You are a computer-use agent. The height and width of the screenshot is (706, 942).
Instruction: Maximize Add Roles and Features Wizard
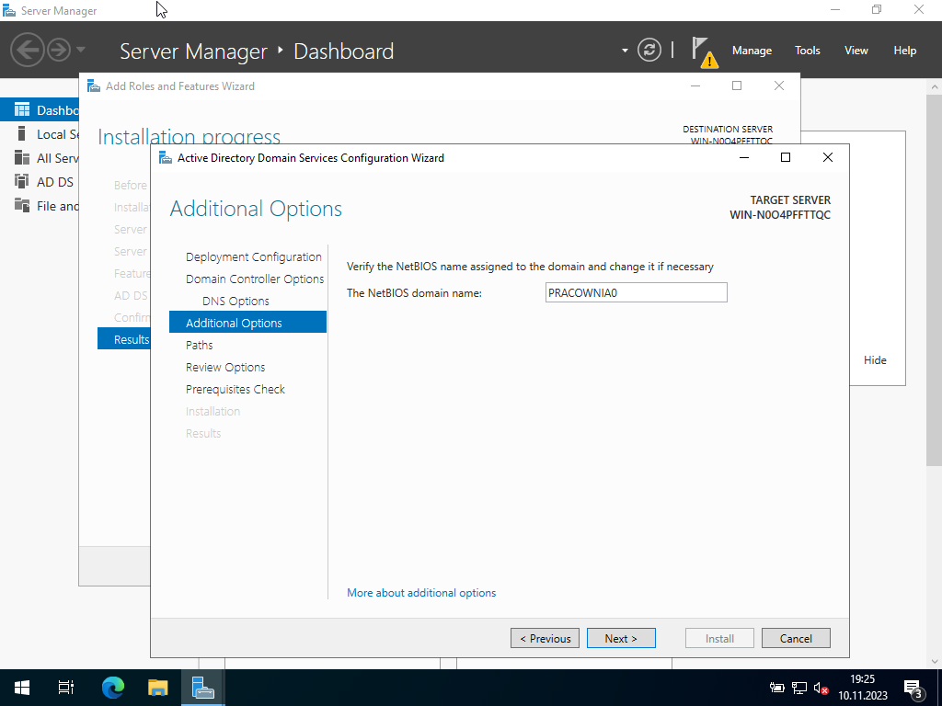(737, 85)
